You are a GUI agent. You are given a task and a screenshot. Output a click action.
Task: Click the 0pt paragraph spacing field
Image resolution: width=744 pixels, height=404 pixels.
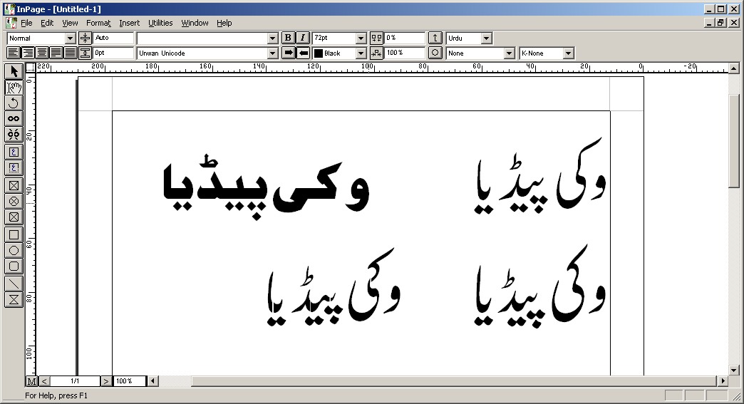[x=113, y=53]
